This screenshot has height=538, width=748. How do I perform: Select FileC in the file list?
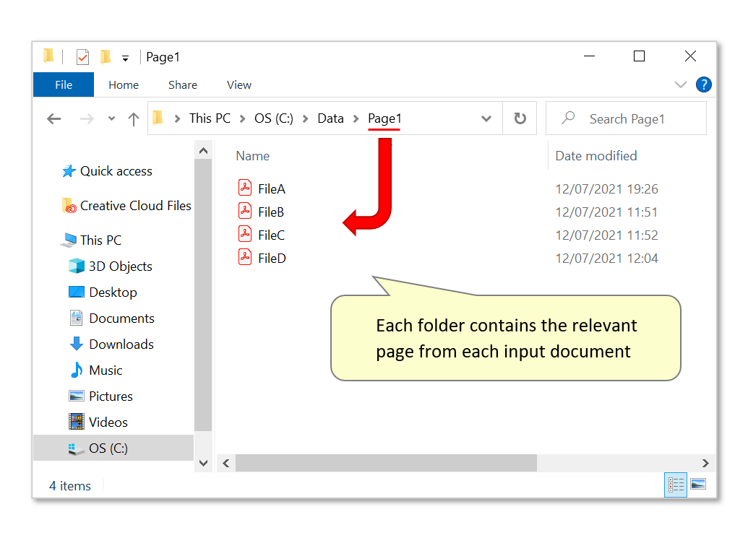pos(270,235)
